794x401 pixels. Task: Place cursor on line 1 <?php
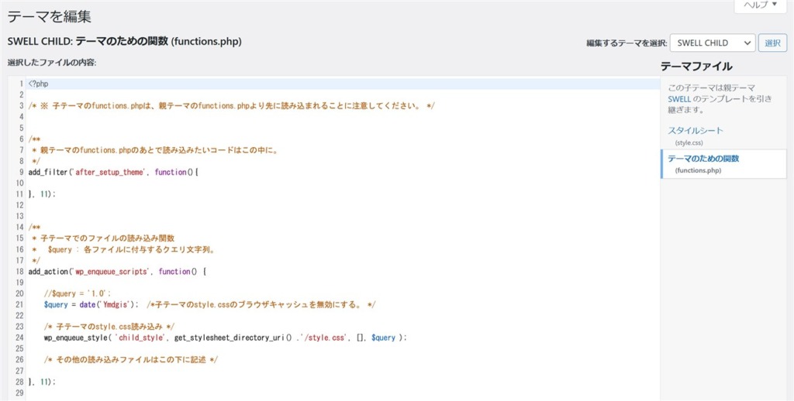pos(39,84)
